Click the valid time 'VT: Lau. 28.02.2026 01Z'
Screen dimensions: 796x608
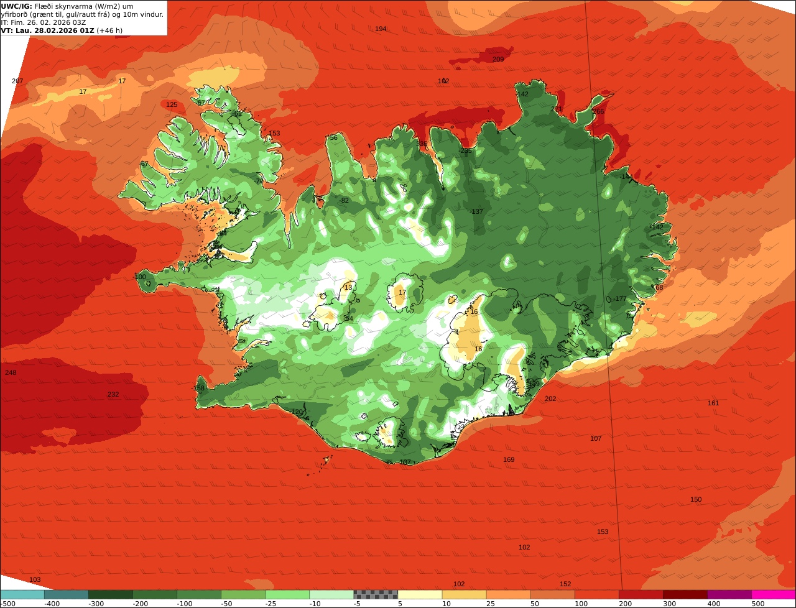47,30
